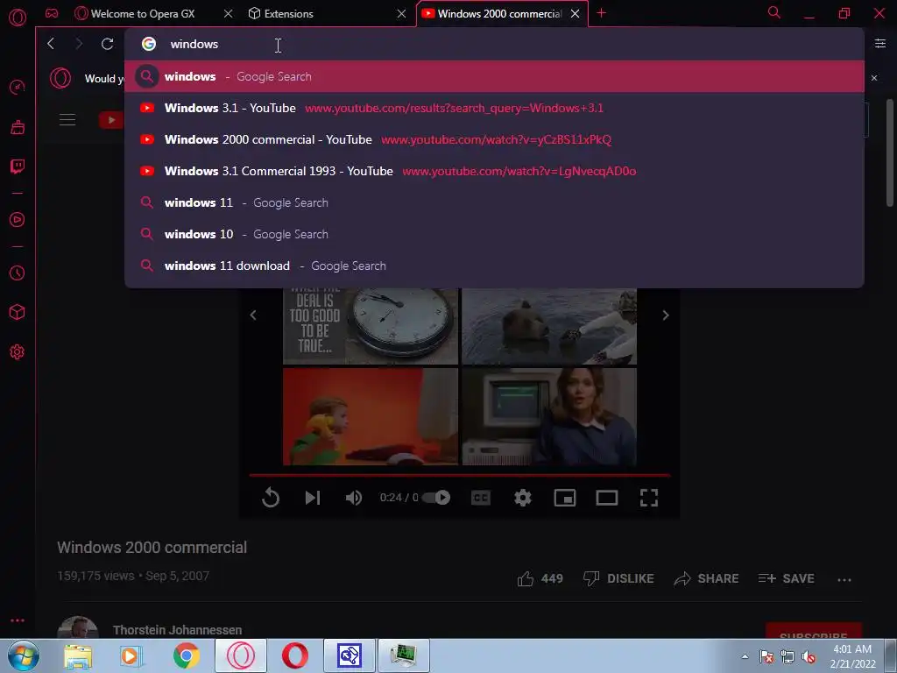The width and height of the screenshot is (897, 673).
Task: Switch to Welcome to Opera GX tab
Action: tap(143, 13)
